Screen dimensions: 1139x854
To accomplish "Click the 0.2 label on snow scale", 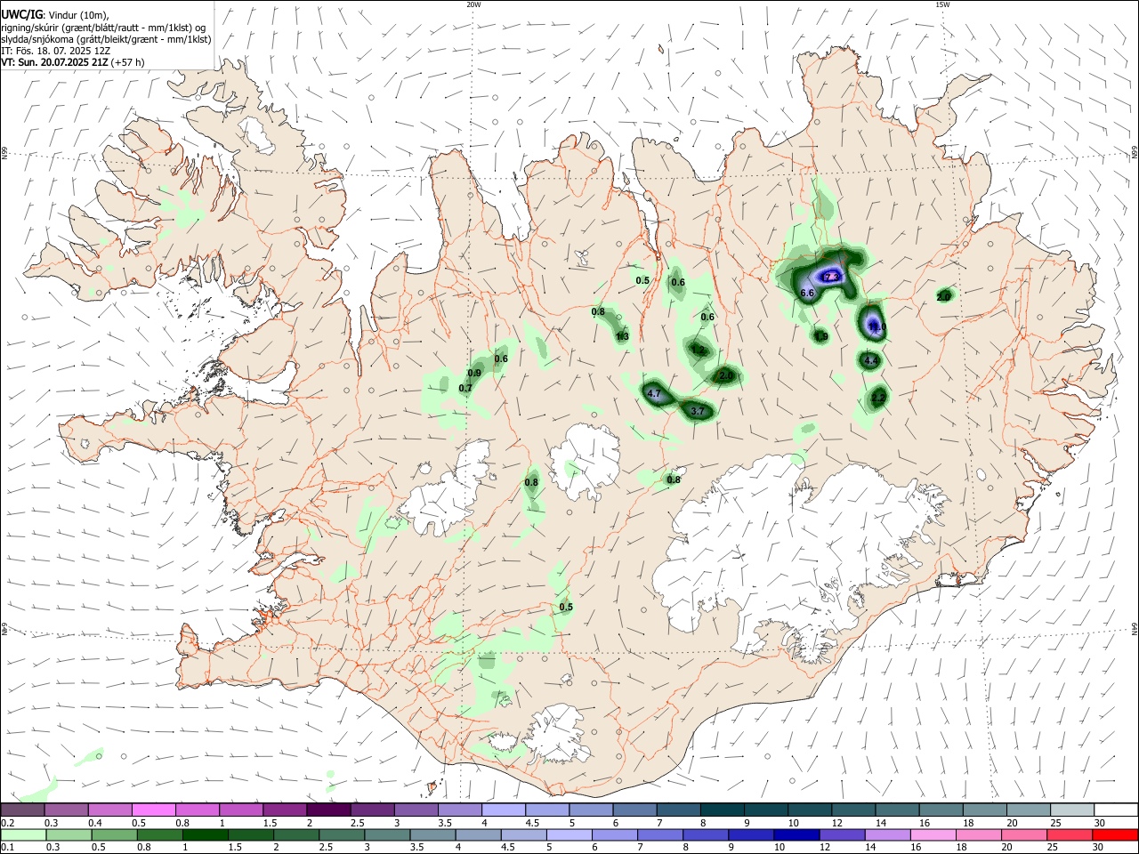I will click(x=7, y=822).
